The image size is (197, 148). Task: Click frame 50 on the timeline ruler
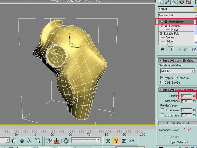pos(52,135)
